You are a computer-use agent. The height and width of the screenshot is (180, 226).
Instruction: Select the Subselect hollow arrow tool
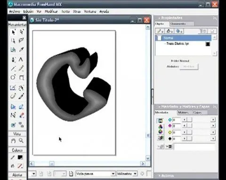[x=21, y=32]
